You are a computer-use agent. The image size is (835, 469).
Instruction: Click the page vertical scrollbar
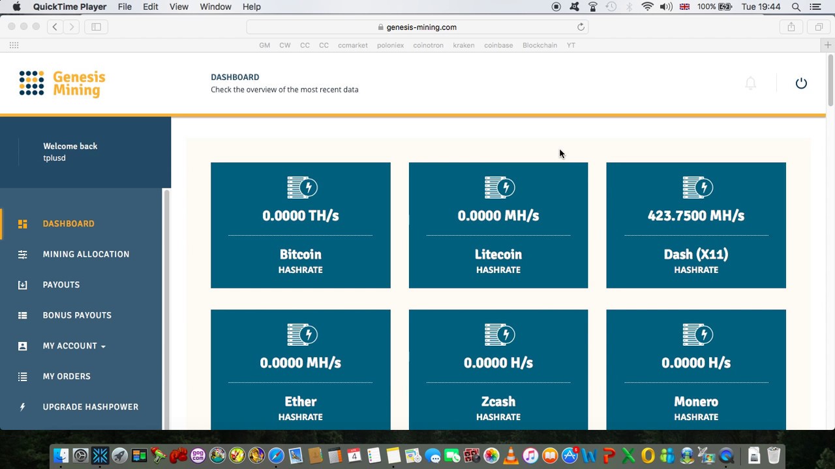[x=830, y=80]
